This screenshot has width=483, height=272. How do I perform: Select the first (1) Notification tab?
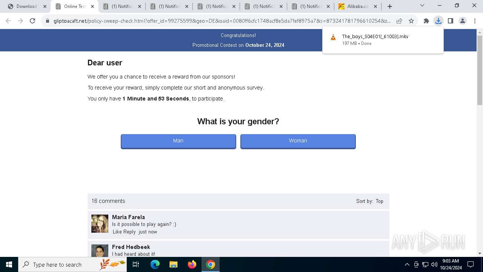122,6
